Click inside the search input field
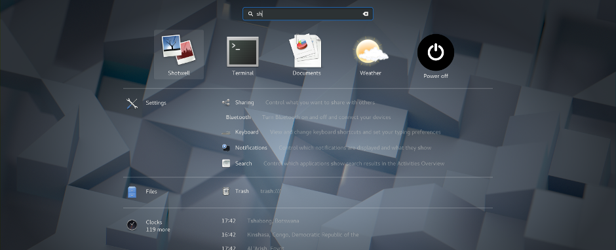 pos(307,14)
